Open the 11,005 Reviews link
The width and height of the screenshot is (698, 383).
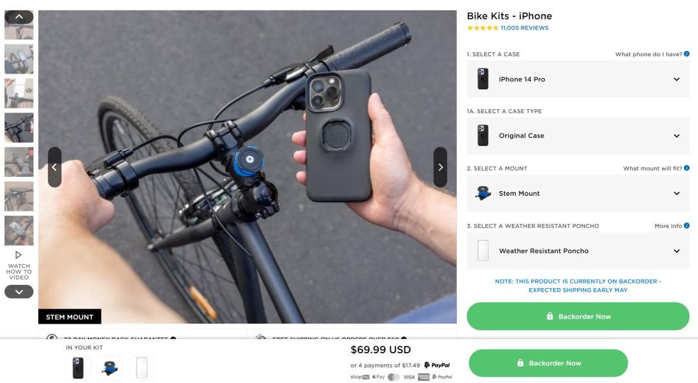click(x=523, y=27)
